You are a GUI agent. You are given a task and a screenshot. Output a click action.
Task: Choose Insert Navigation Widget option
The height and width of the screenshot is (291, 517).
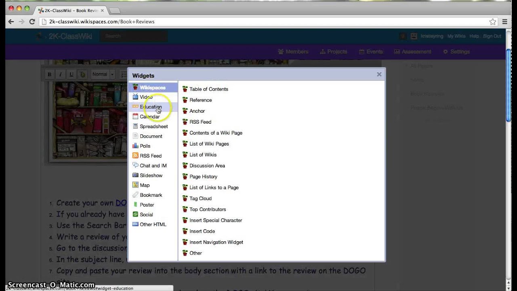216,242
